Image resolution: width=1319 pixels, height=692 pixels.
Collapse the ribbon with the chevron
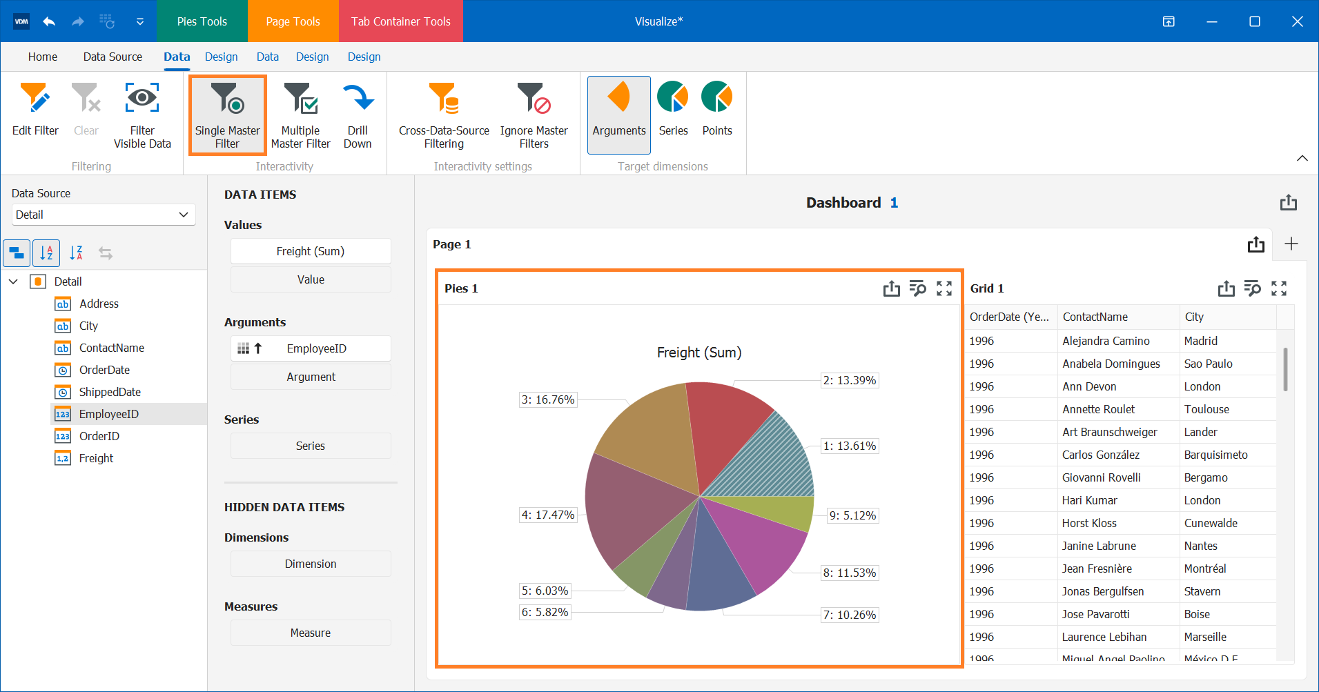[x=1303, y=158]
